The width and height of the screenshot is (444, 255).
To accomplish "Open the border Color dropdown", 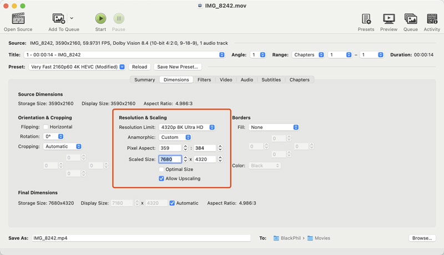I will pyautogui.click(x=265, y=165).
